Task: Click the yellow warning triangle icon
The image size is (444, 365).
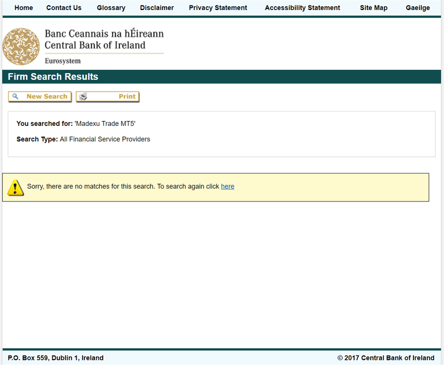Action: pos(16,187)
